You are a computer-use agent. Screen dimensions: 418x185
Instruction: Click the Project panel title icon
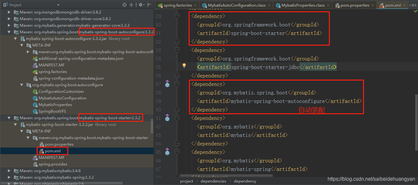point(6,5)
